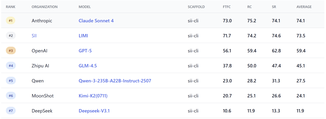Click the #5 rank badge
Image resolution: width=326 pixels, height=119 pixels.
tap(11, 81)
